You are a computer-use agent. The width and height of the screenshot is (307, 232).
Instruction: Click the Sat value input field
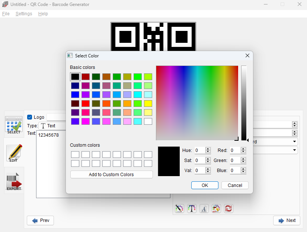pos(199,161)
